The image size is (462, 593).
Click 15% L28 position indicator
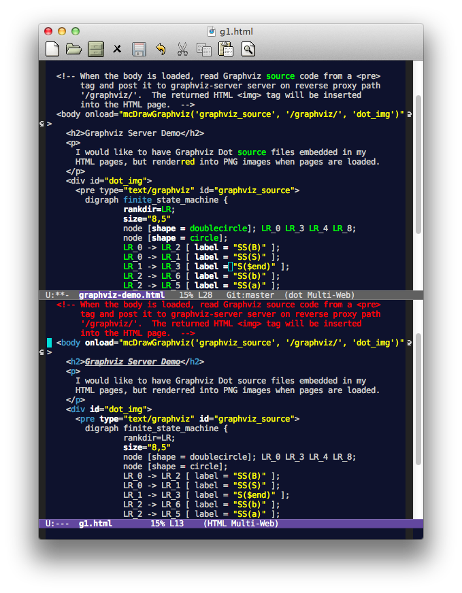click(196, 295)
